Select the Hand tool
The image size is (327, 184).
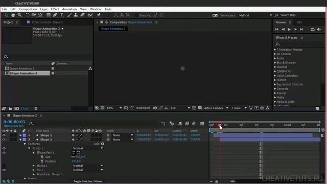pyautogui.click(x=13, y=15)
